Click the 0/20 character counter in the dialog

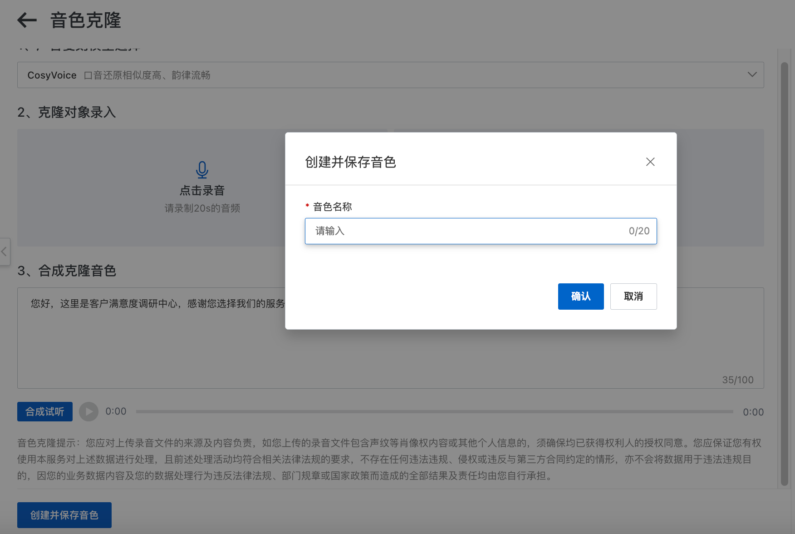[639, 231]
